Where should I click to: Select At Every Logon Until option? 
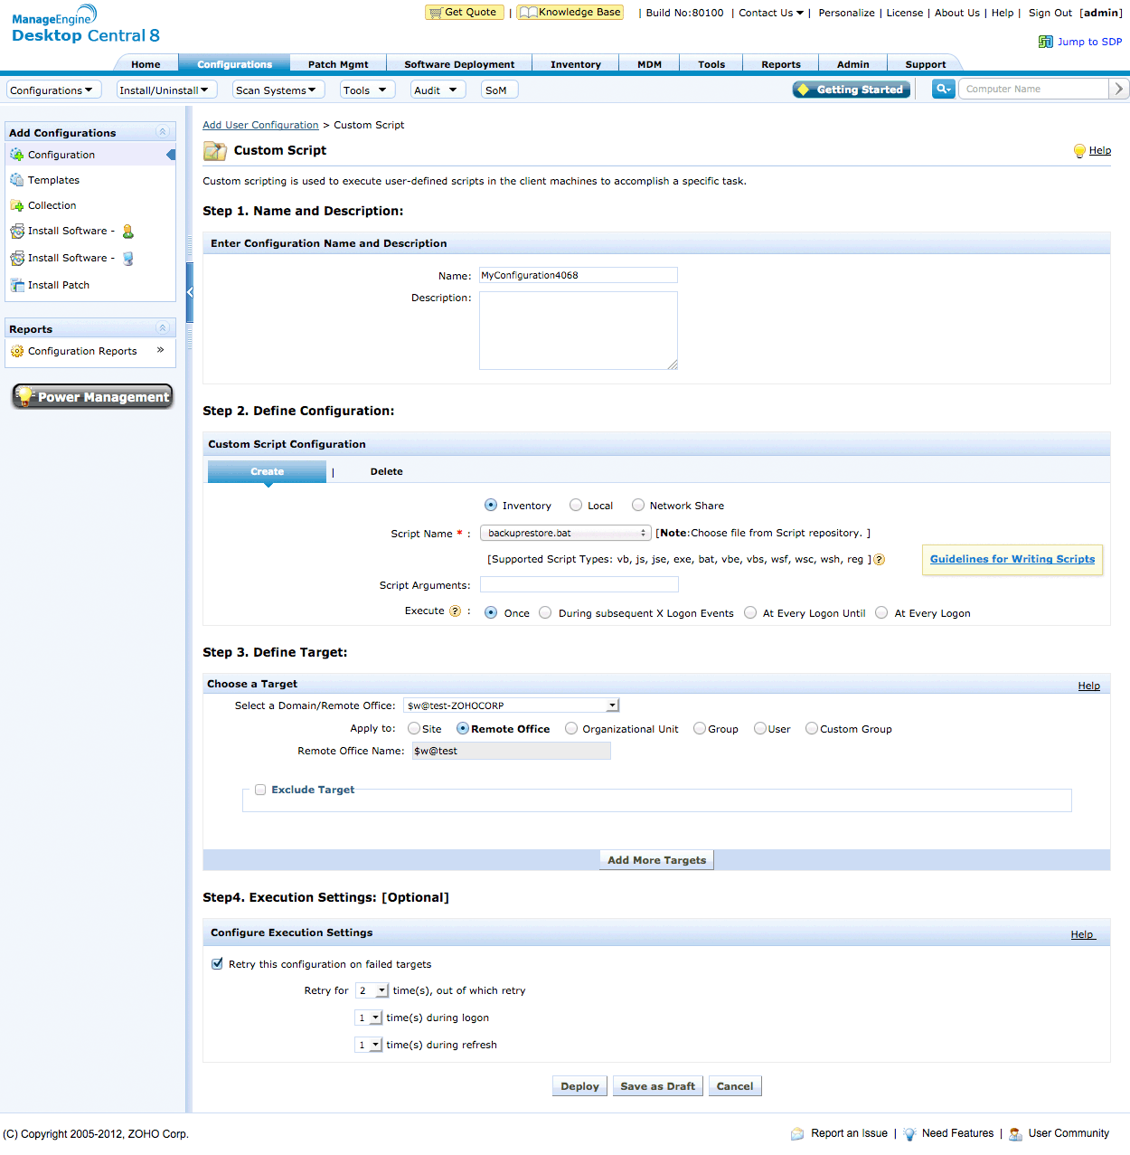(750, 612)
